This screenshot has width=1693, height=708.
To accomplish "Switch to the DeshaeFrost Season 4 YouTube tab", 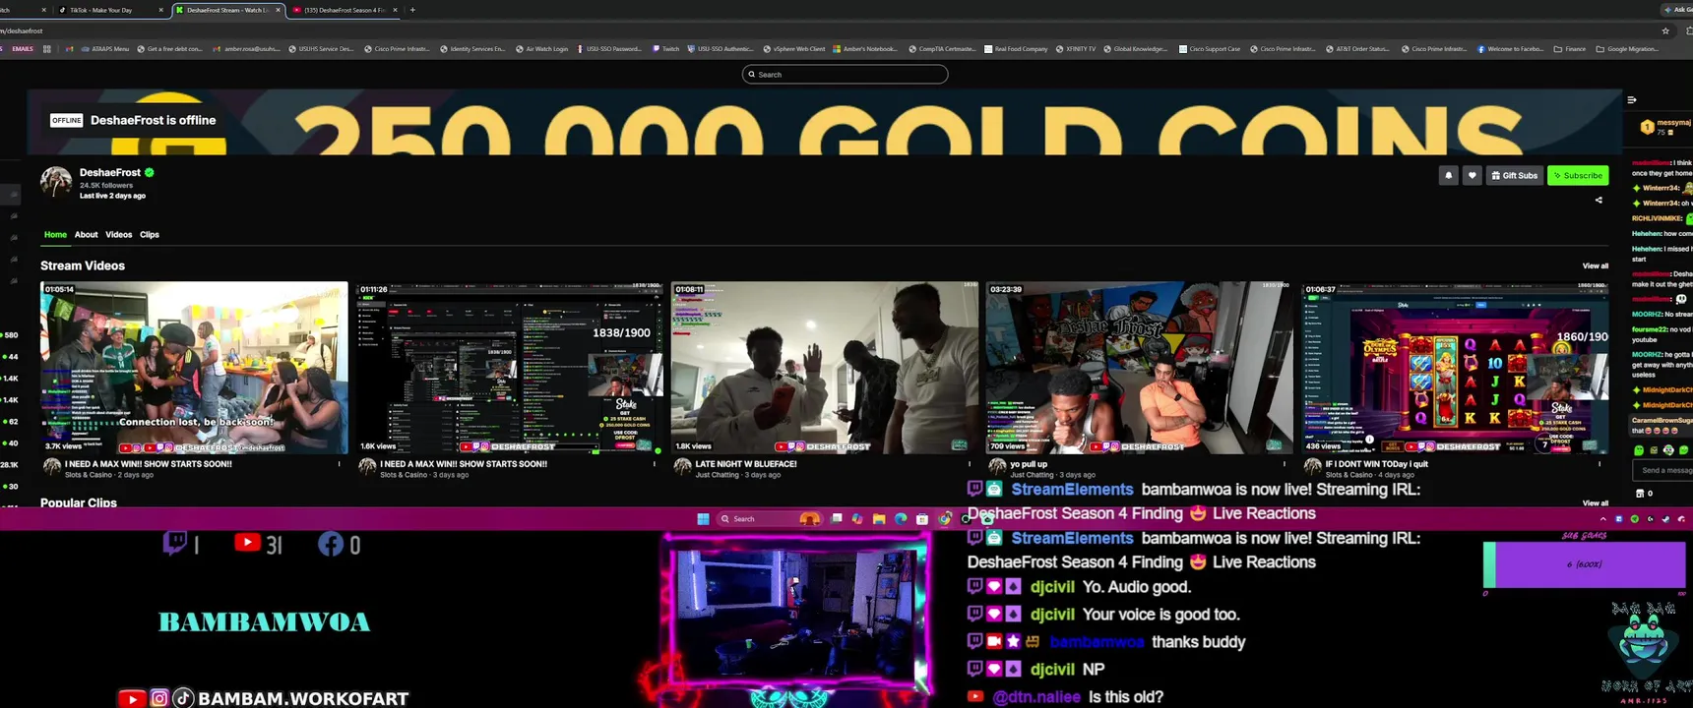I will (345, 10).
